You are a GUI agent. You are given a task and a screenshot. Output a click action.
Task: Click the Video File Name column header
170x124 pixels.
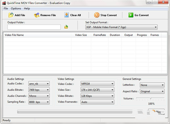click(x=37, y=35)
